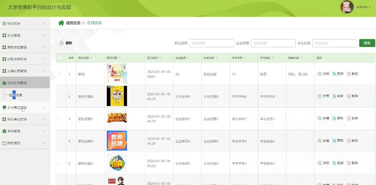Click the trash icon in row 1 (职位)

tap(349, 74)
